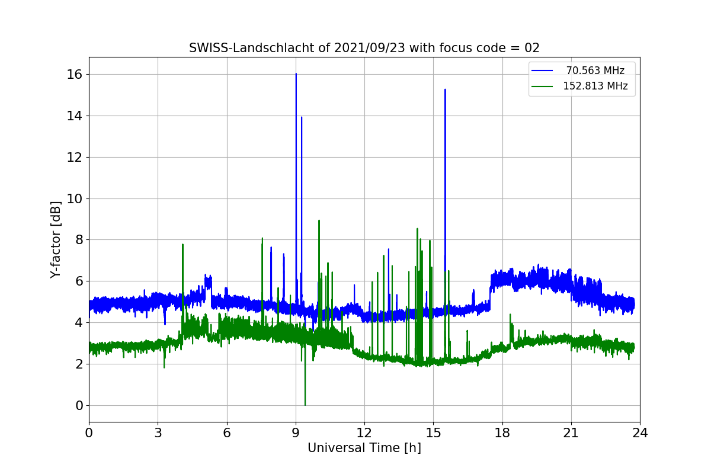Select the 70.563 MHz legend label
Image resolution: width=711 pixels, height=474 pixels.
coord(595,71)
